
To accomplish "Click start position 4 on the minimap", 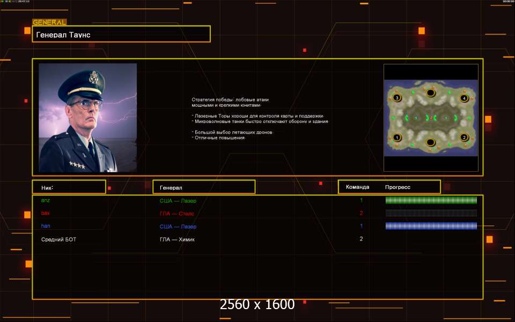I will 464,98.
